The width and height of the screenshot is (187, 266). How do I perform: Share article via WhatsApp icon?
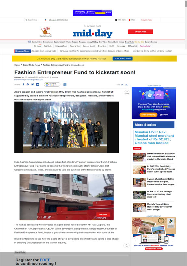[x=28, y=84]
